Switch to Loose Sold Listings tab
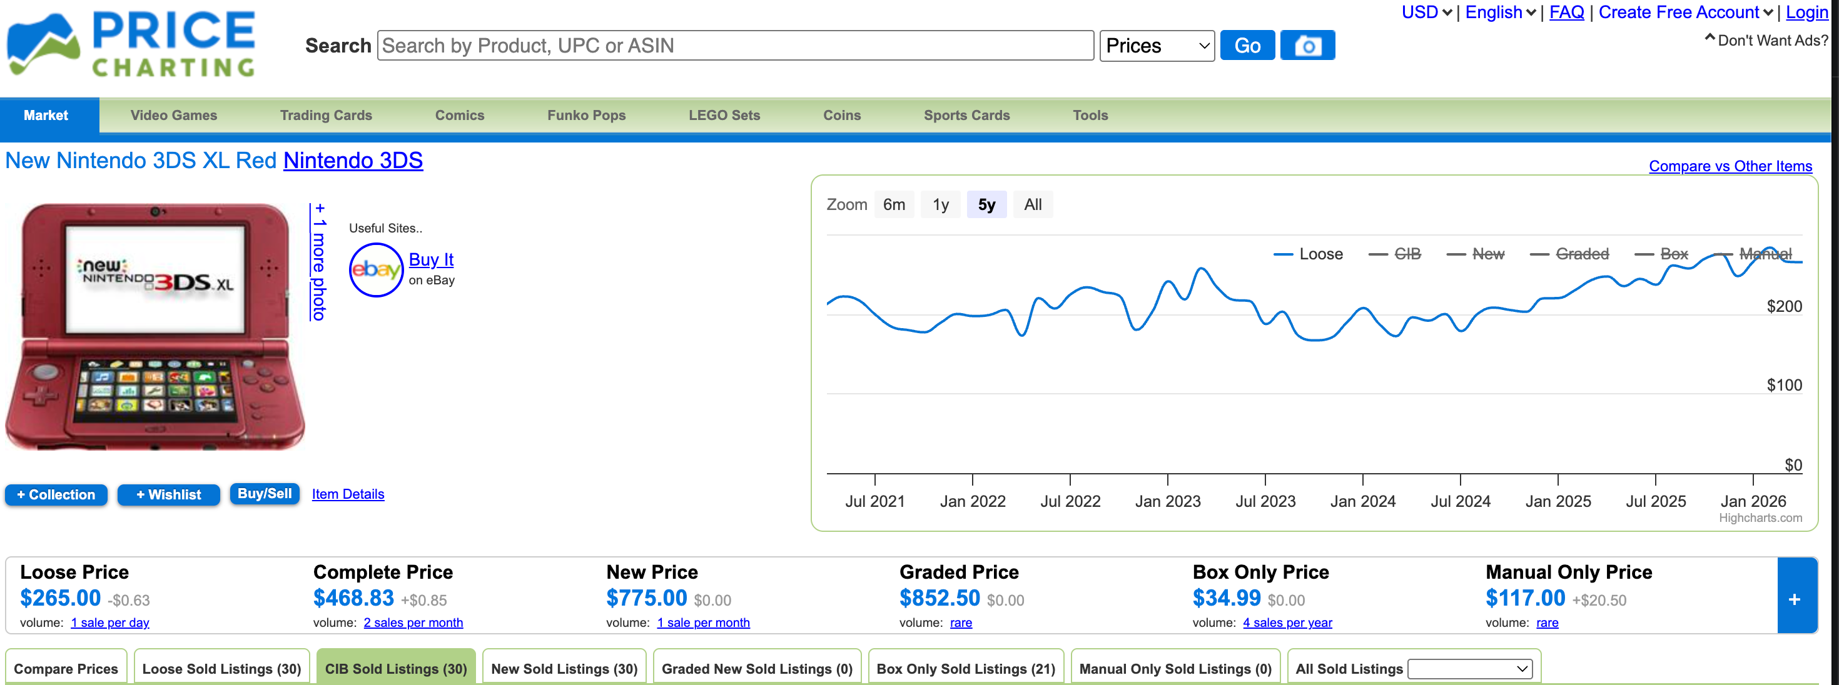The image size is (1839, 685). click(x=221, y=668)
